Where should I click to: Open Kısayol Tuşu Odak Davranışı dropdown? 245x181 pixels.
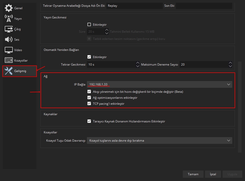click(160, 141)
